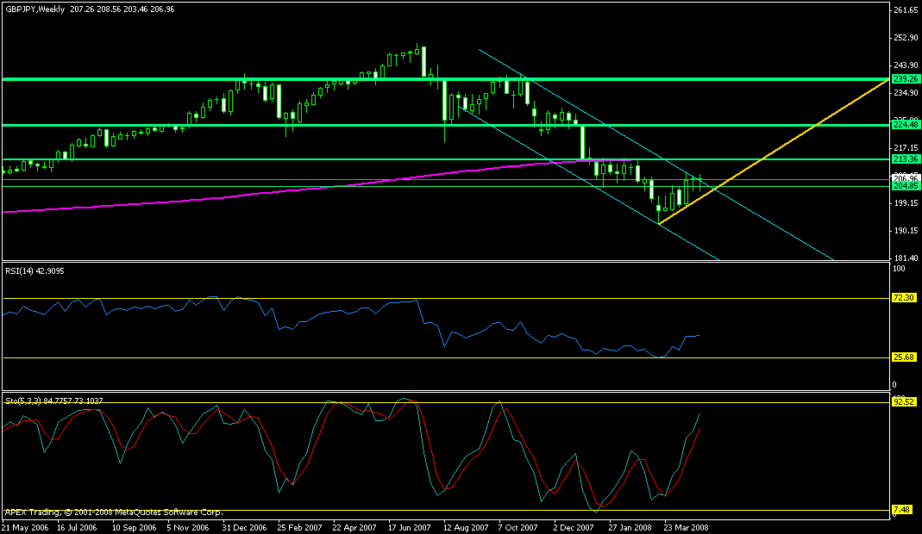922x534 pixels.
Task: Select the 204.85 support level label
Action: pos(905,186)
